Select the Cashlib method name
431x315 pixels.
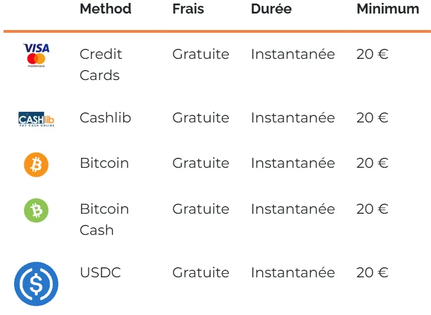point(105,118)
